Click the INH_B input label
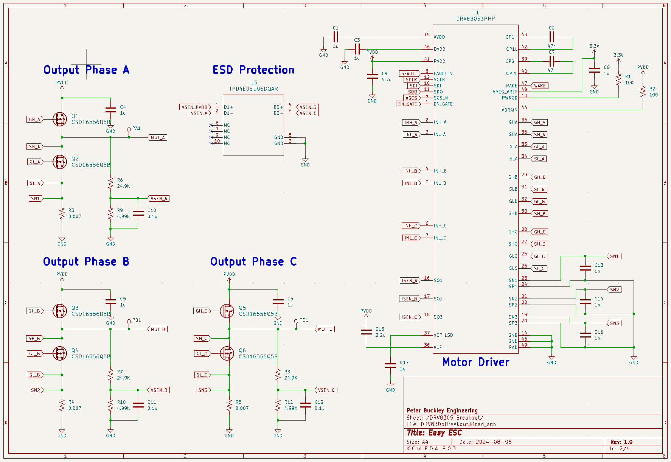Viewport: 671px width, 462px height. tap(411, 171)
